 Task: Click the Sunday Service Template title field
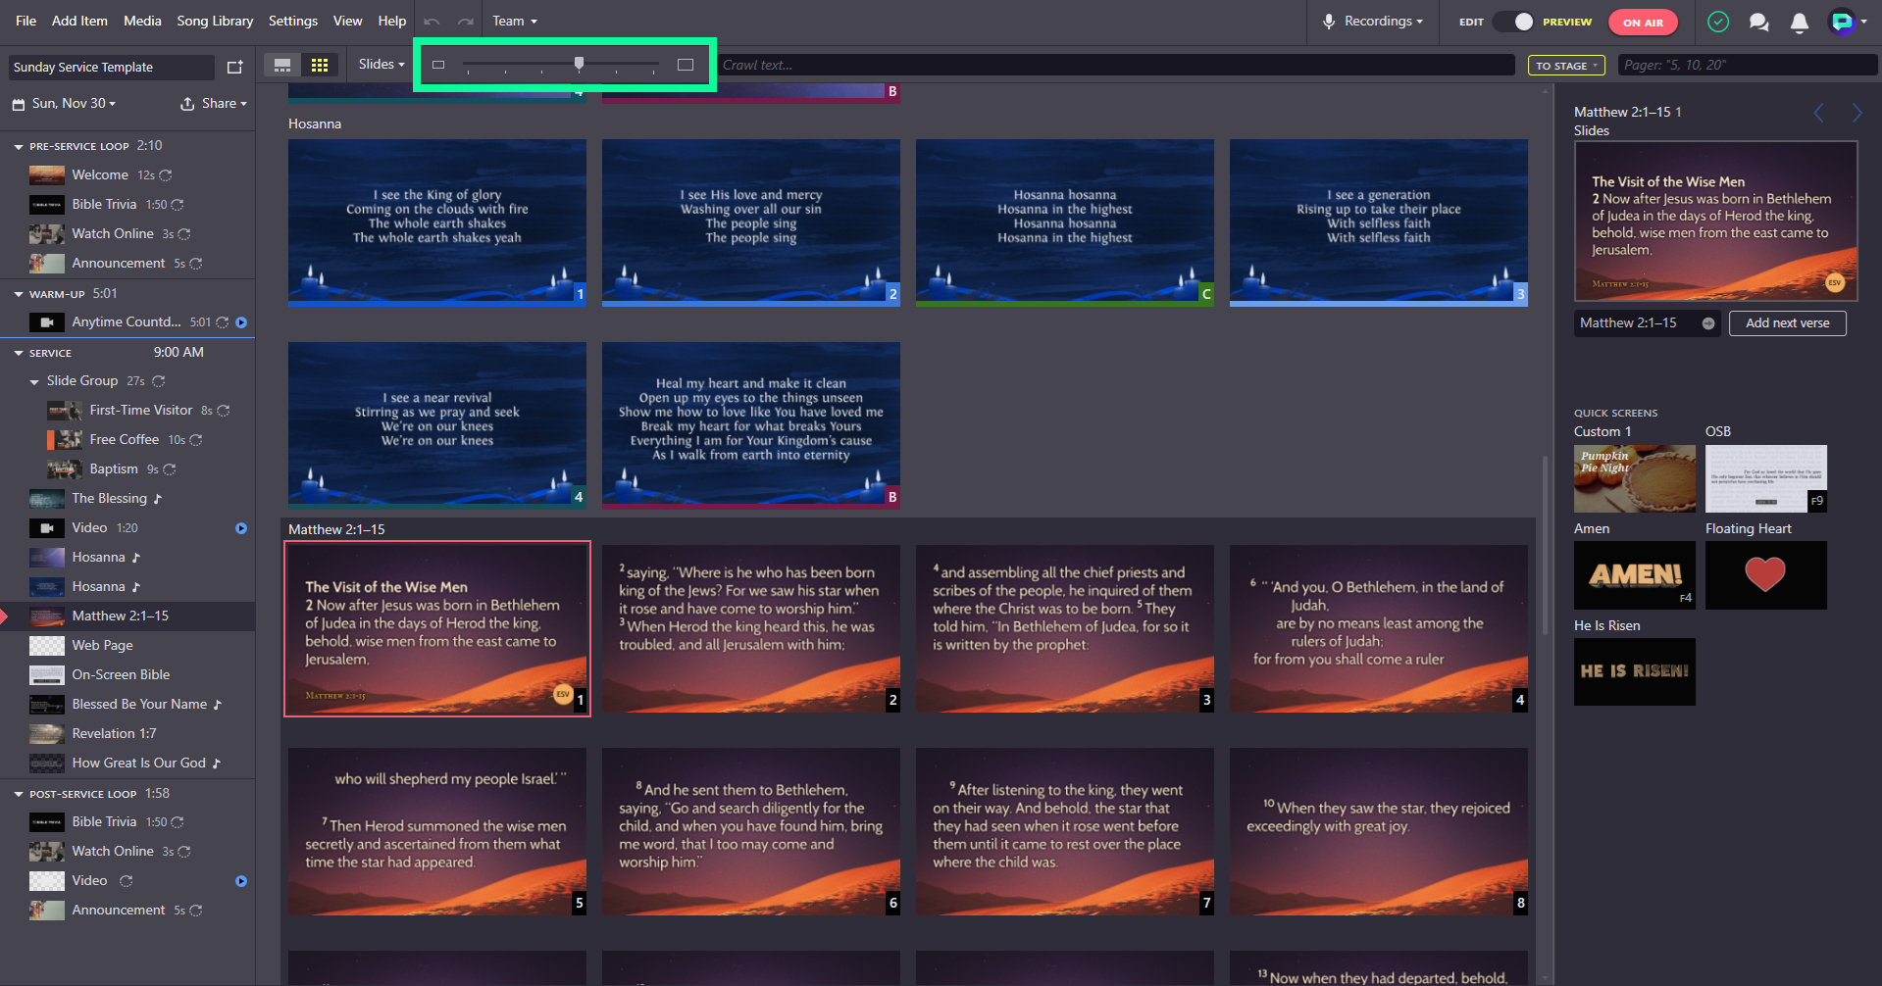tap(111, 67)
